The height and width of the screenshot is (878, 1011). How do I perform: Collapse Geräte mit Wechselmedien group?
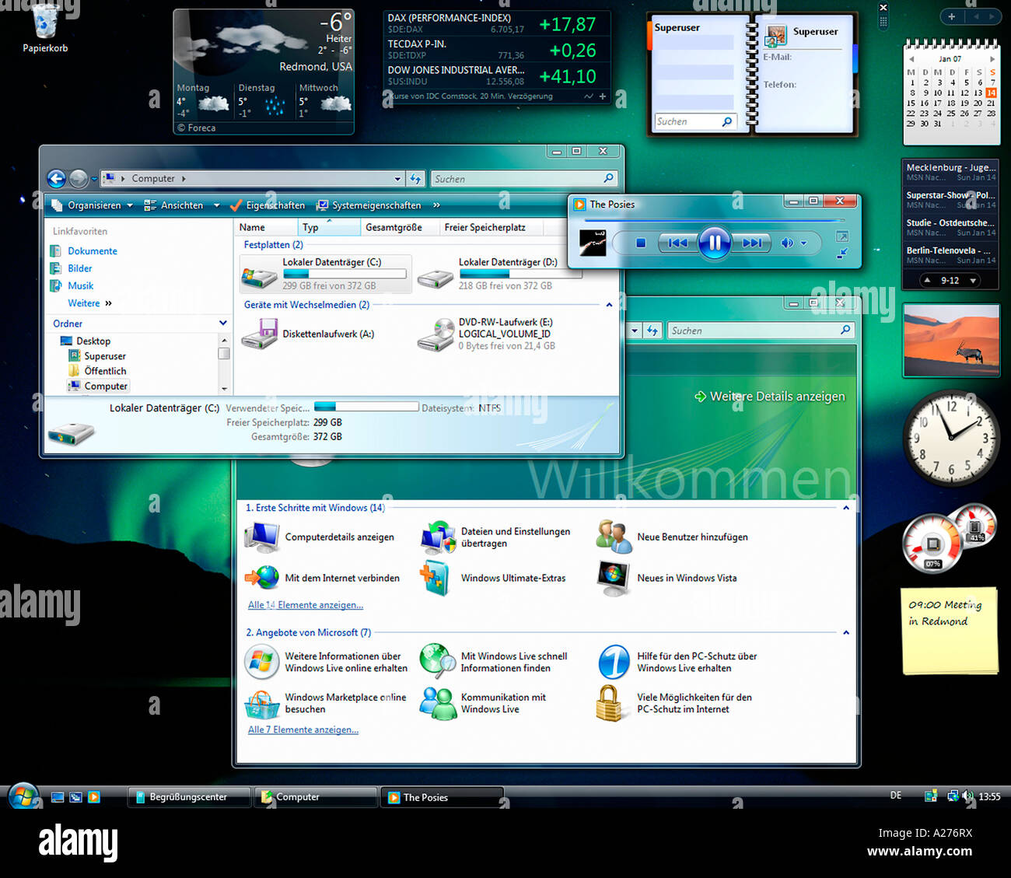click(609, 305)
